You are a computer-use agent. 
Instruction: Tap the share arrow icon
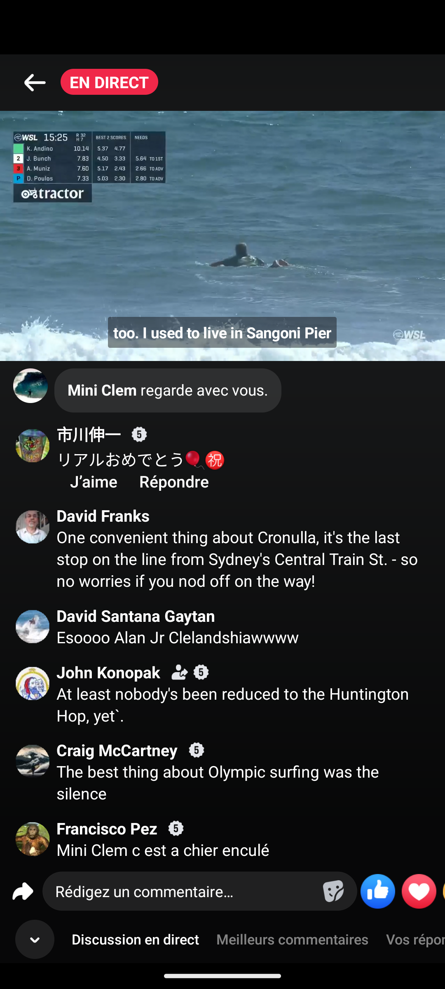point(23,891)
